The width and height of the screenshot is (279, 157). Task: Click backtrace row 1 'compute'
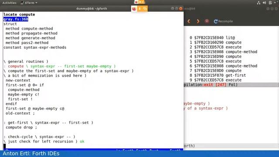tap(215, 42)
